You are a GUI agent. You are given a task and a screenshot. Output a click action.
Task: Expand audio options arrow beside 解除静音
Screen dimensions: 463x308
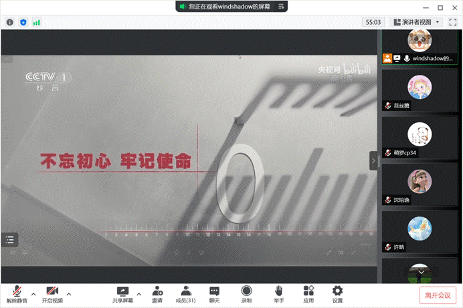click(33, 294)
